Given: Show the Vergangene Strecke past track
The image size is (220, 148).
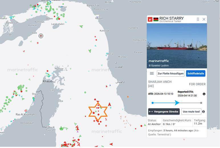Looking at the screenshot, I should pyautogui.click(x=164, y=112).
